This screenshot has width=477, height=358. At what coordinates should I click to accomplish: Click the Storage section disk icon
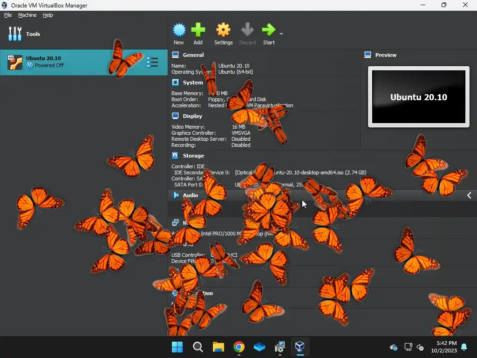pos(175,156)
